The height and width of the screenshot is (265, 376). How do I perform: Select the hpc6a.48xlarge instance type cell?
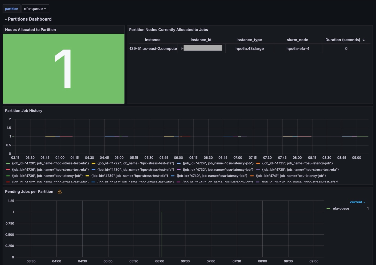250,49
